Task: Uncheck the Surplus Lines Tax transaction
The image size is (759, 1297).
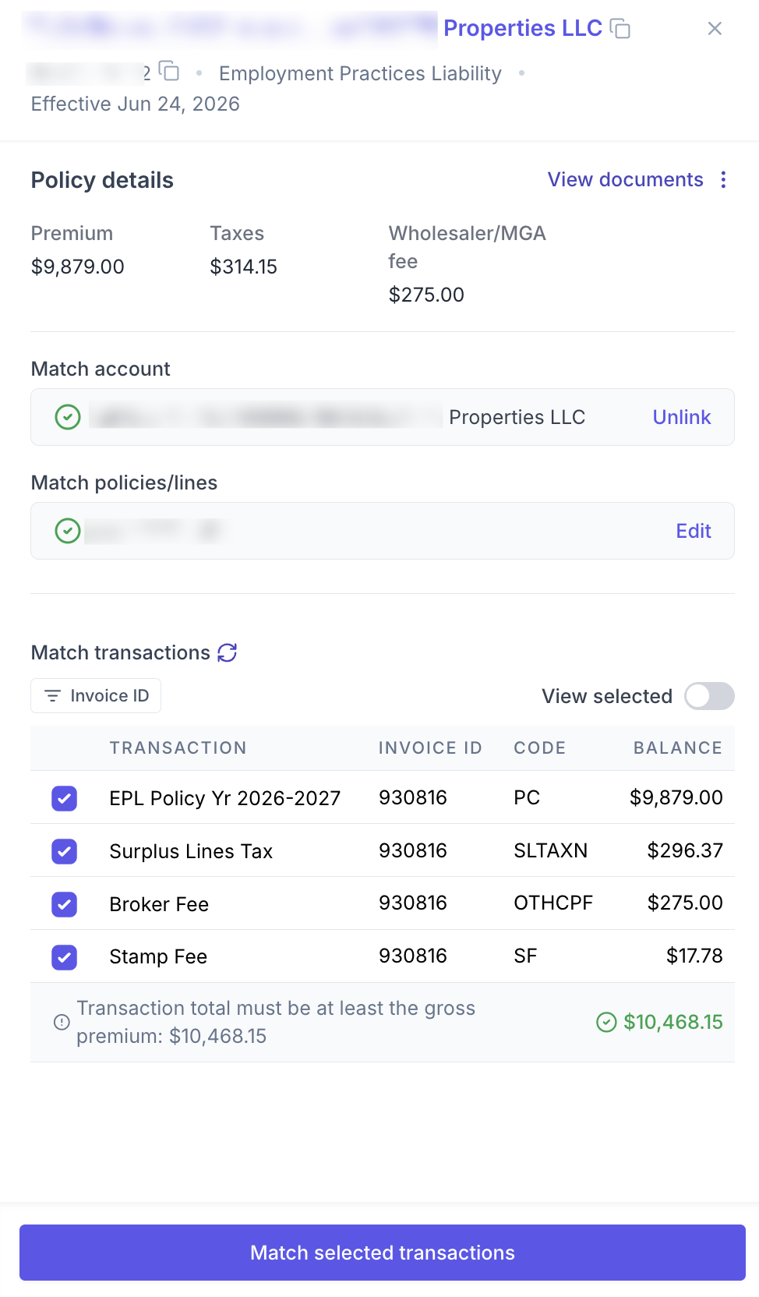Action: pyautogui.click(x=65, y=851)
